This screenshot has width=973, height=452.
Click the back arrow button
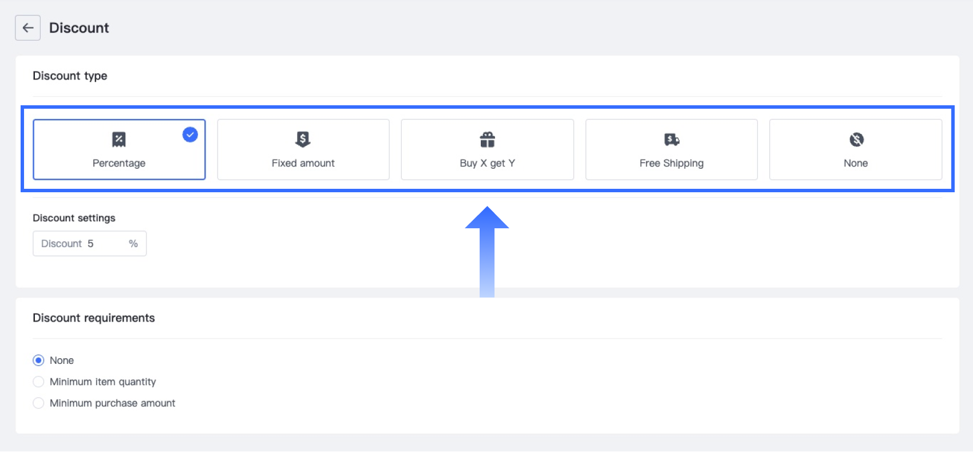[27, 28]
